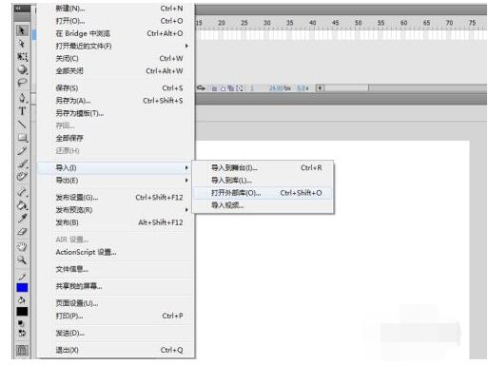The height and width of the screenshot is (365, 489).
Task: Choose 打印(P)... menu item
Action: click(x=116, y=317)
